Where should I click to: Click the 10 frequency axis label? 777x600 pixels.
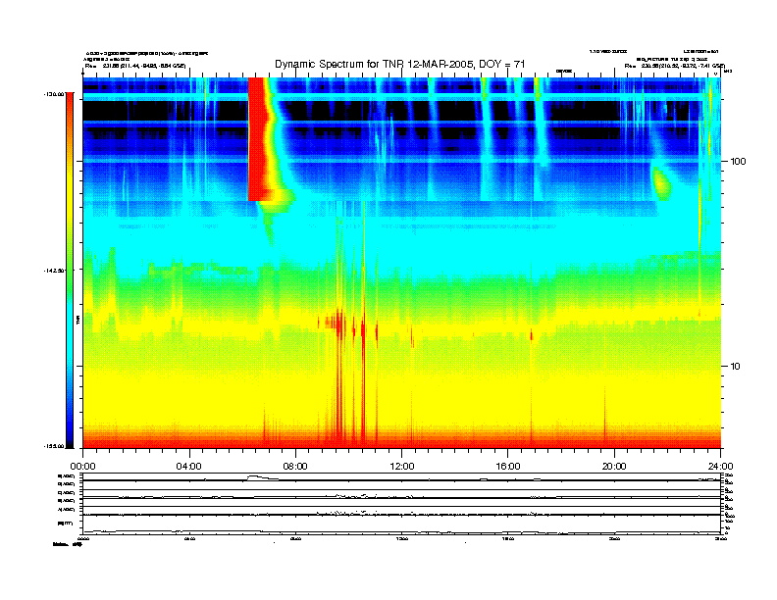(737, 366)
